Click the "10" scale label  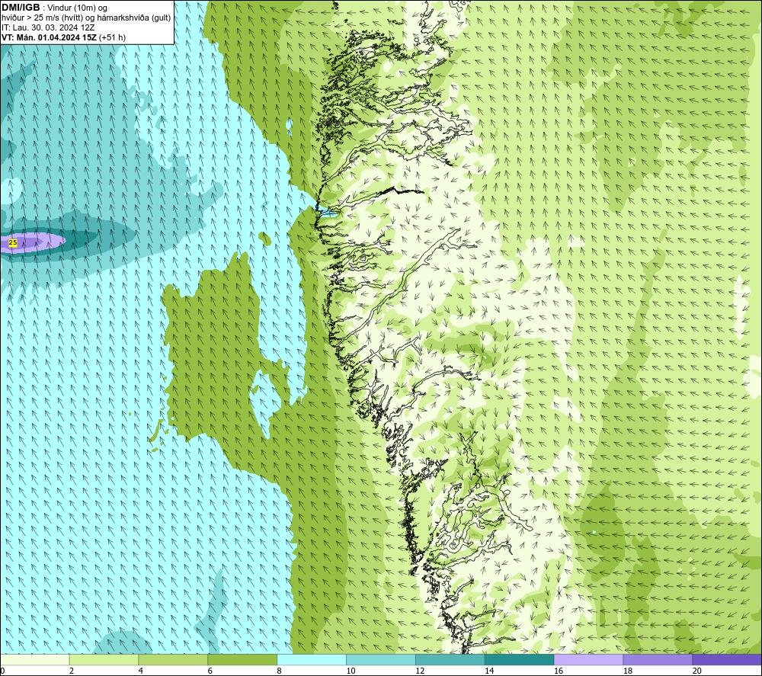tap(351, 671)
